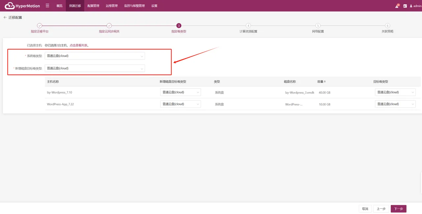The width and height of the screenshot is (422, 214).
Task: Click the step 1 指定迁移平台 checkmark
Action: point(40,26)
